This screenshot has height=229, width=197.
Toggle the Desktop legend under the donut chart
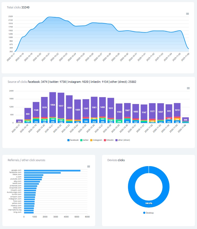point(148,213)
